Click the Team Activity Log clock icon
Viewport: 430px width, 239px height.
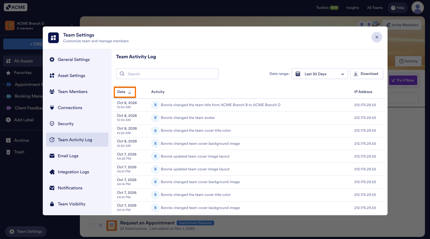pos(52,140)
